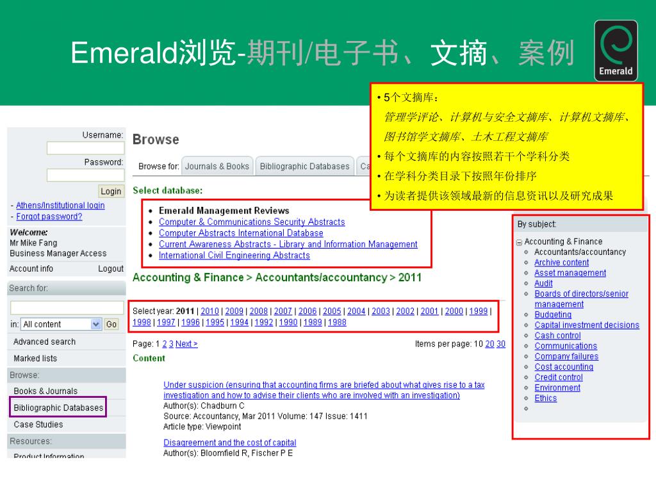Select Bibliographic Databases in sidebar
The image size is (656, 492).
58,407
